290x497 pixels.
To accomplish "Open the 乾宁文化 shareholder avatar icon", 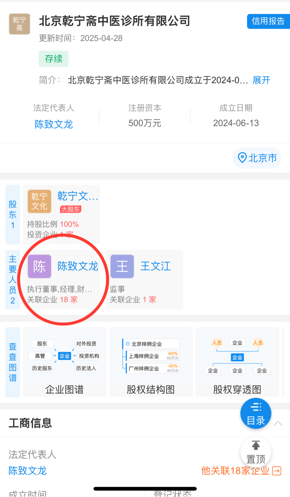I will [x=39, y=201].
